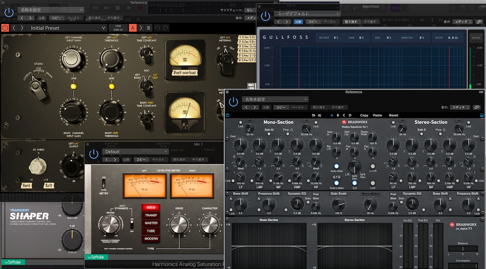Click the undo arrow in the Brainworx toolbar
This screenshot has height=269, width=486.
[x=314, y=115]
